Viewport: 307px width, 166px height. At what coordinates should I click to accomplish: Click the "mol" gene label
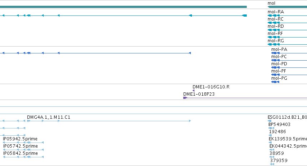pyautogui.click(x=271, y=3)
